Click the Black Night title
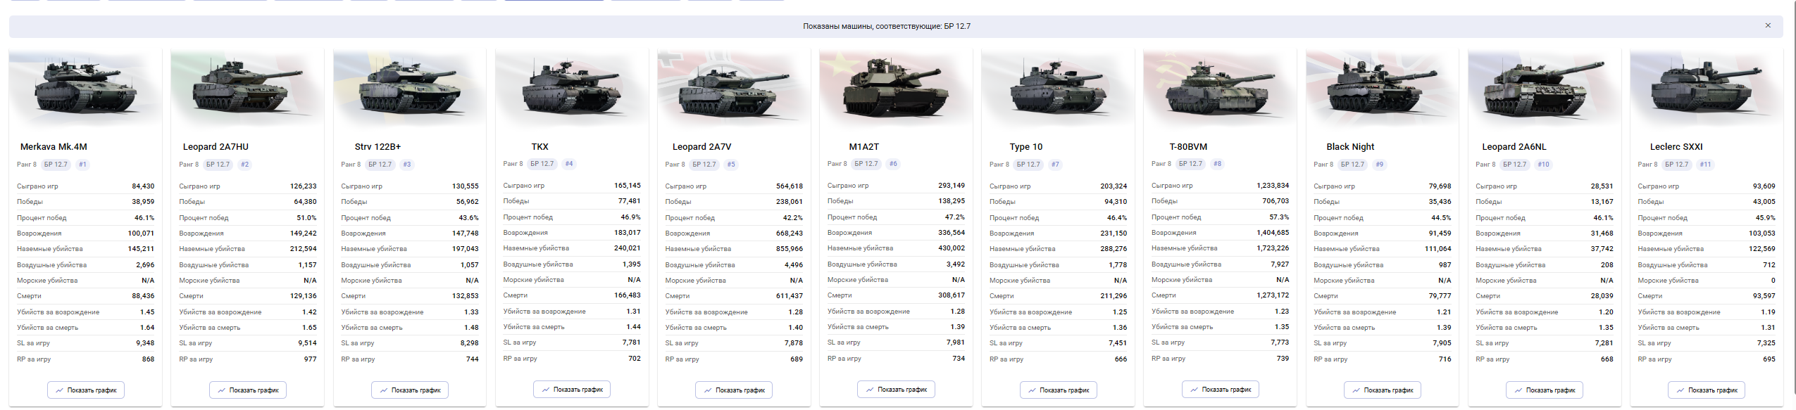Screen dimensions: 1796x410 click(x=1350, y=147)
